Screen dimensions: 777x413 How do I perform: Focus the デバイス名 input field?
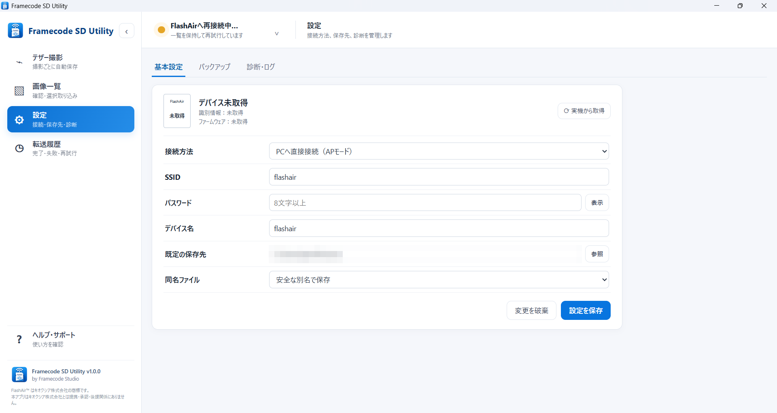[439, 228]
